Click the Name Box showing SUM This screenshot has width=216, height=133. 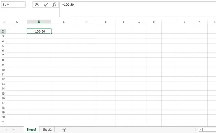point(13,4)
